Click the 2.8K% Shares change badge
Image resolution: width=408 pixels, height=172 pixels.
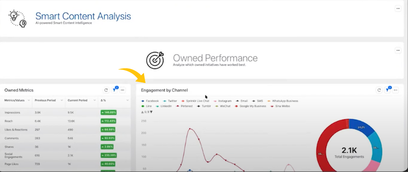pos(107,147)
